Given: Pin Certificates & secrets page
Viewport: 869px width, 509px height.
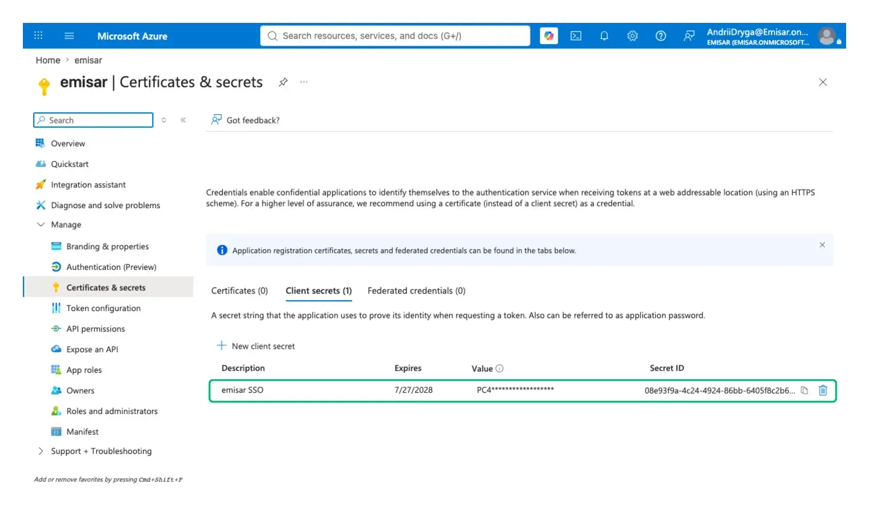Looking at the screenshot, I should coord(283,82).
